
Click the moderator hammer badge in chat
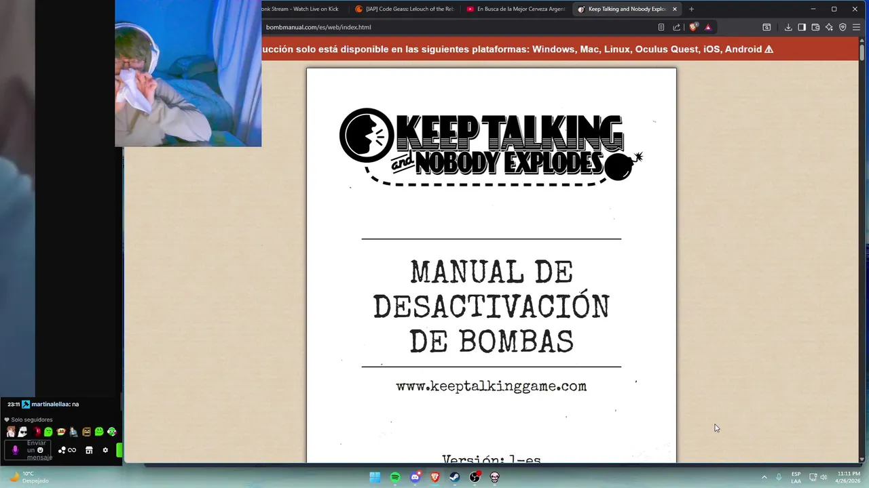point(26,404)
